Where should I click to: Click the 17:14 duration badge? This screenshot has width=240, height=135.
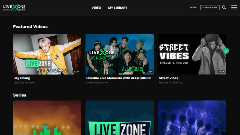point(221,72)
